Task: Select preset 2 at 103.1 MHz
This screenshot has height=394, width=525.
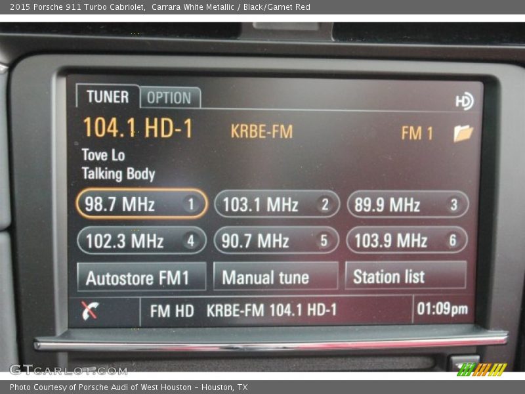Action: pyautogui.click(x=277, y=204)
